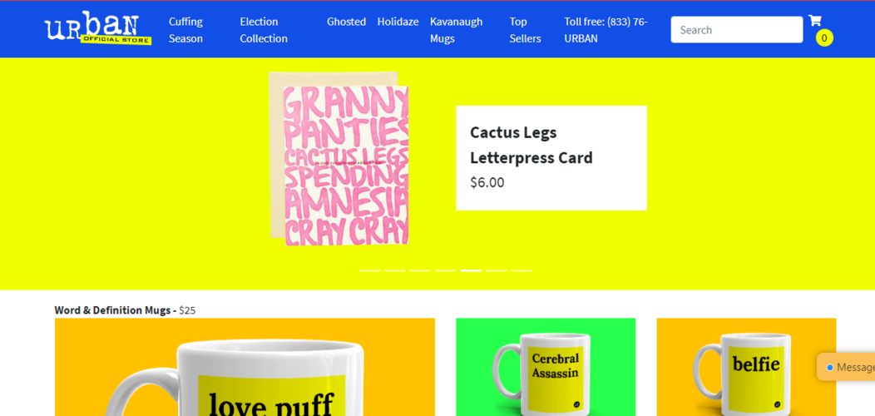Click the yellow cart count badge
Viewport: 875px width, 416px height.
pyautogui.click(x=824, y=38)
